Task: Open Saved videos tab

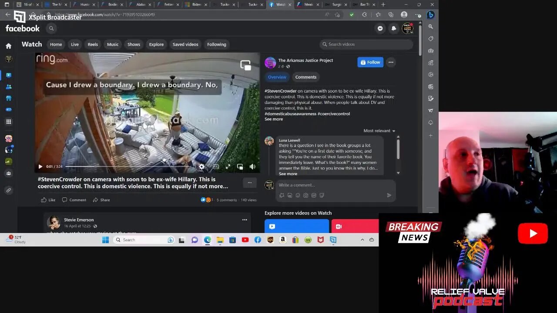Action: click(185, 44)
